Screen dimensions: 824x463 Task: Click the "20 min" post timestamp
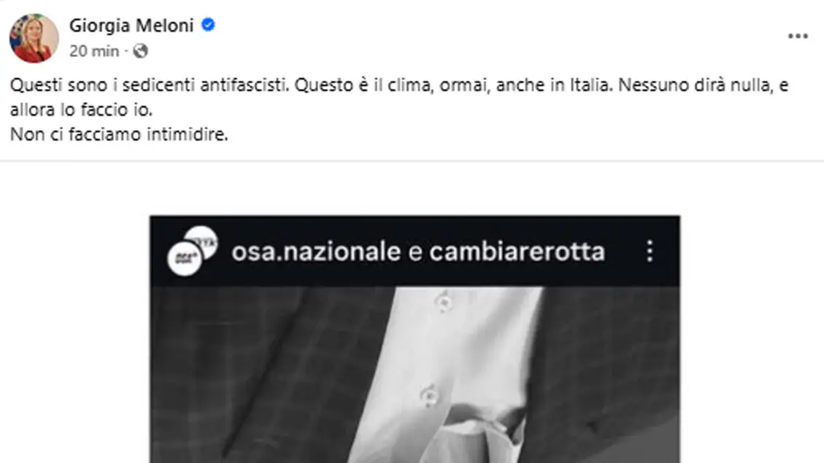point(94,51)
